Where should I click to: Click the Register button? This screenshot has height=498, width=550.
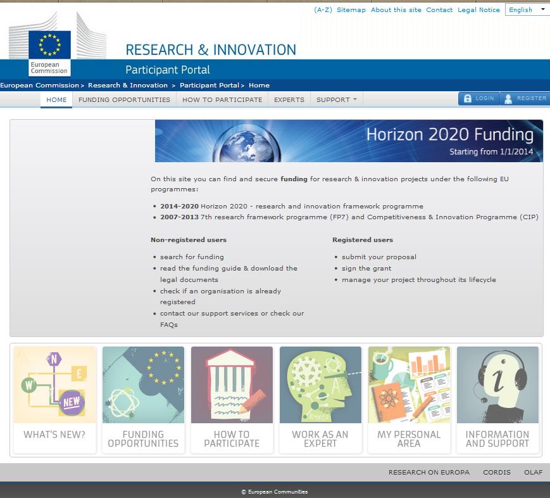click(525, 99)
